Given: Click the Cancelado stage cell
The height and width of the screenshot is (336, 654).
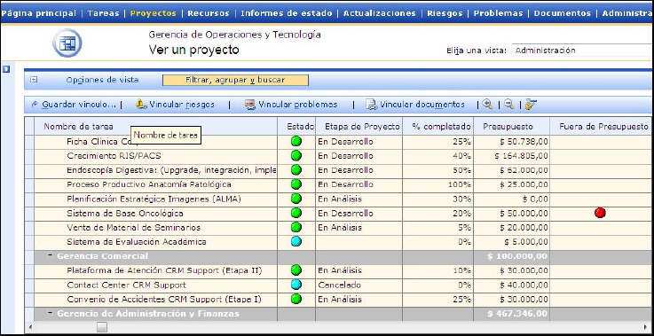Looking at the screenshot, I should click(x=359, y=285).
